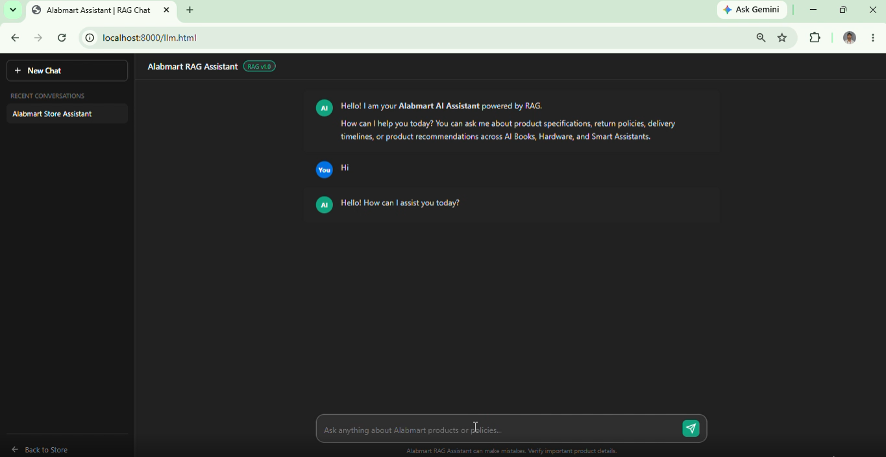The height and width of the screenshot is (457, 886).
Task: Click the AI avatar beside 'How can I assist'
Action: [324, 205]
